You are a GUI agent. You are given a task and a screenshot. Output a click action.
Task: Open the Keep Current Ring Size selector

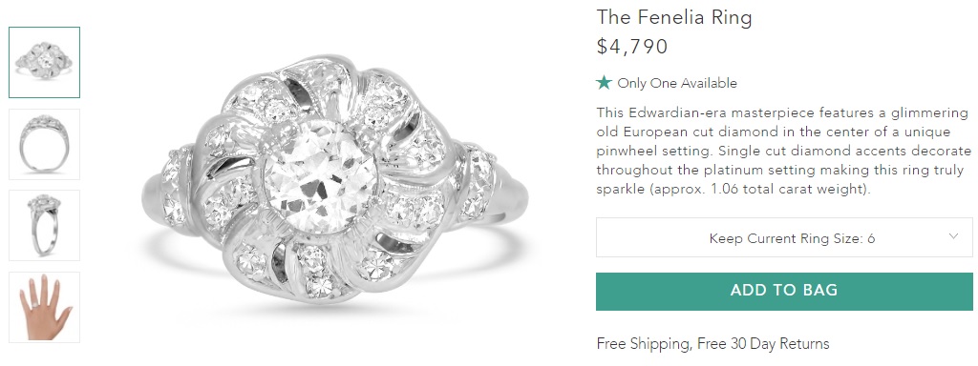[x=784, y=237]
